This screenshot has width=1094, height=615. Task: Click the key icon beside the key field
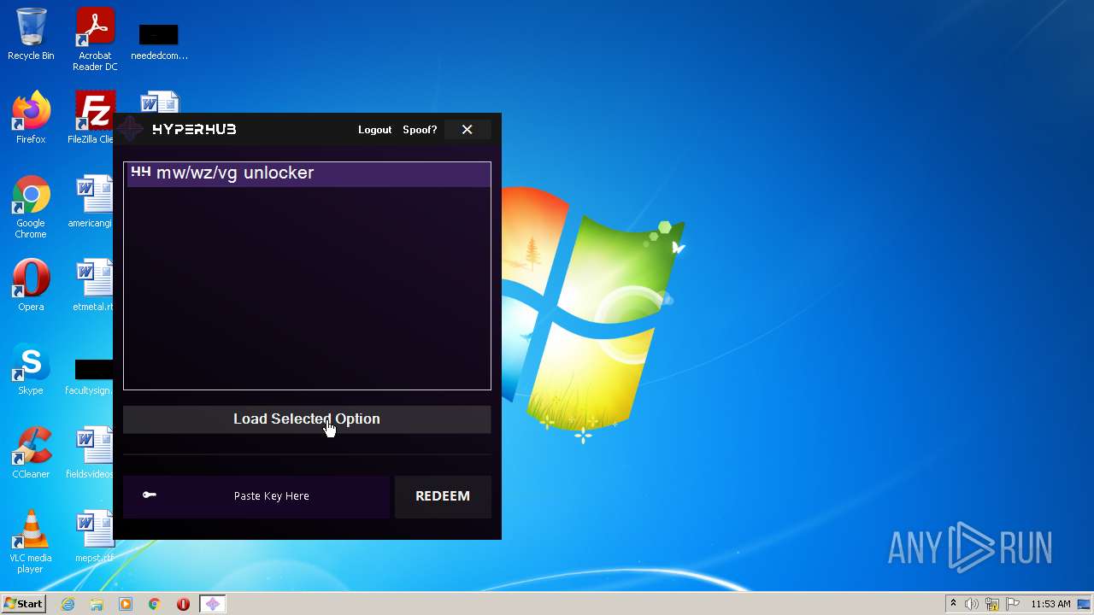click(x=150, y=495)
